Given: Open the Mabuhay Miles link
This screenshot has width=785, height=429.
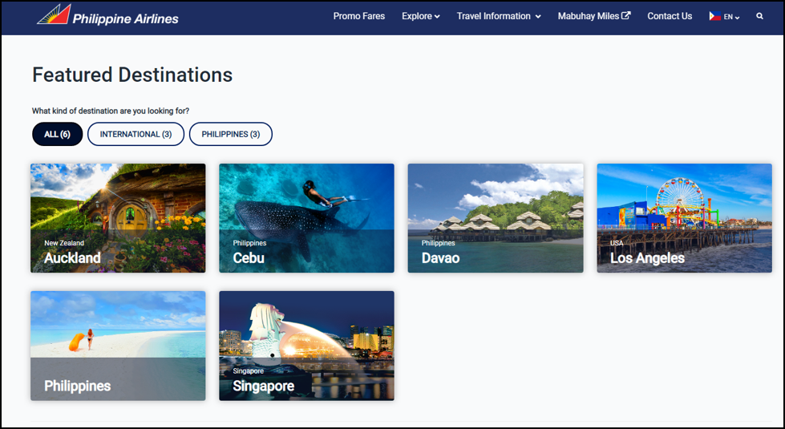Looking at the screenshot, I should point(593,16).
